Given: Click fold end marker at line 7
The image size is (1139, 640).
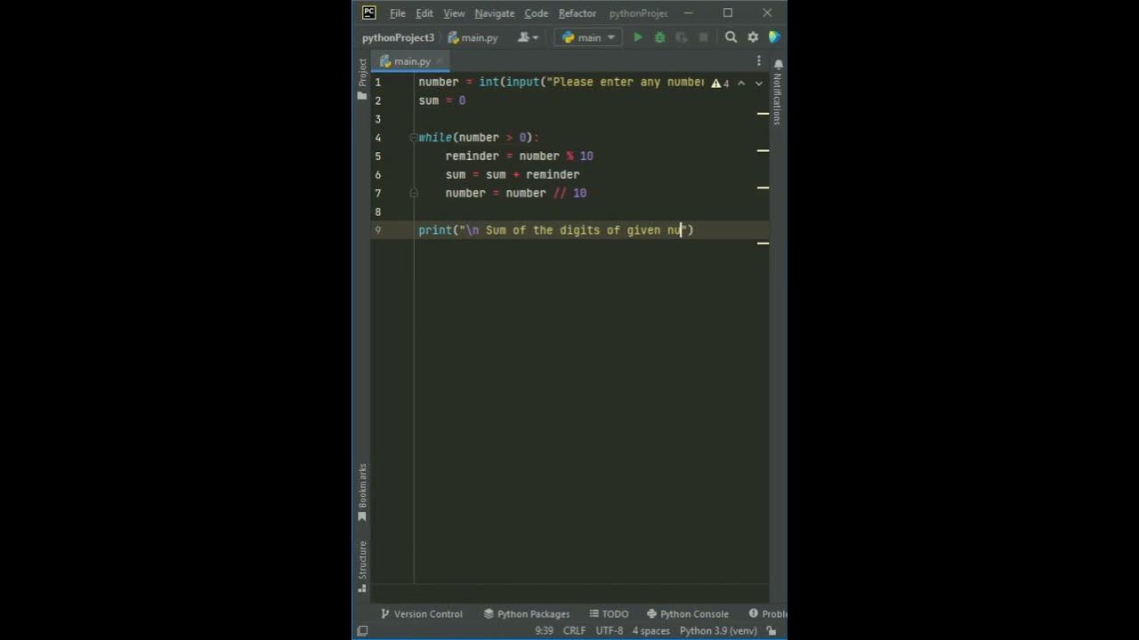Looking at the screenshot, I should tap(414, 193).
